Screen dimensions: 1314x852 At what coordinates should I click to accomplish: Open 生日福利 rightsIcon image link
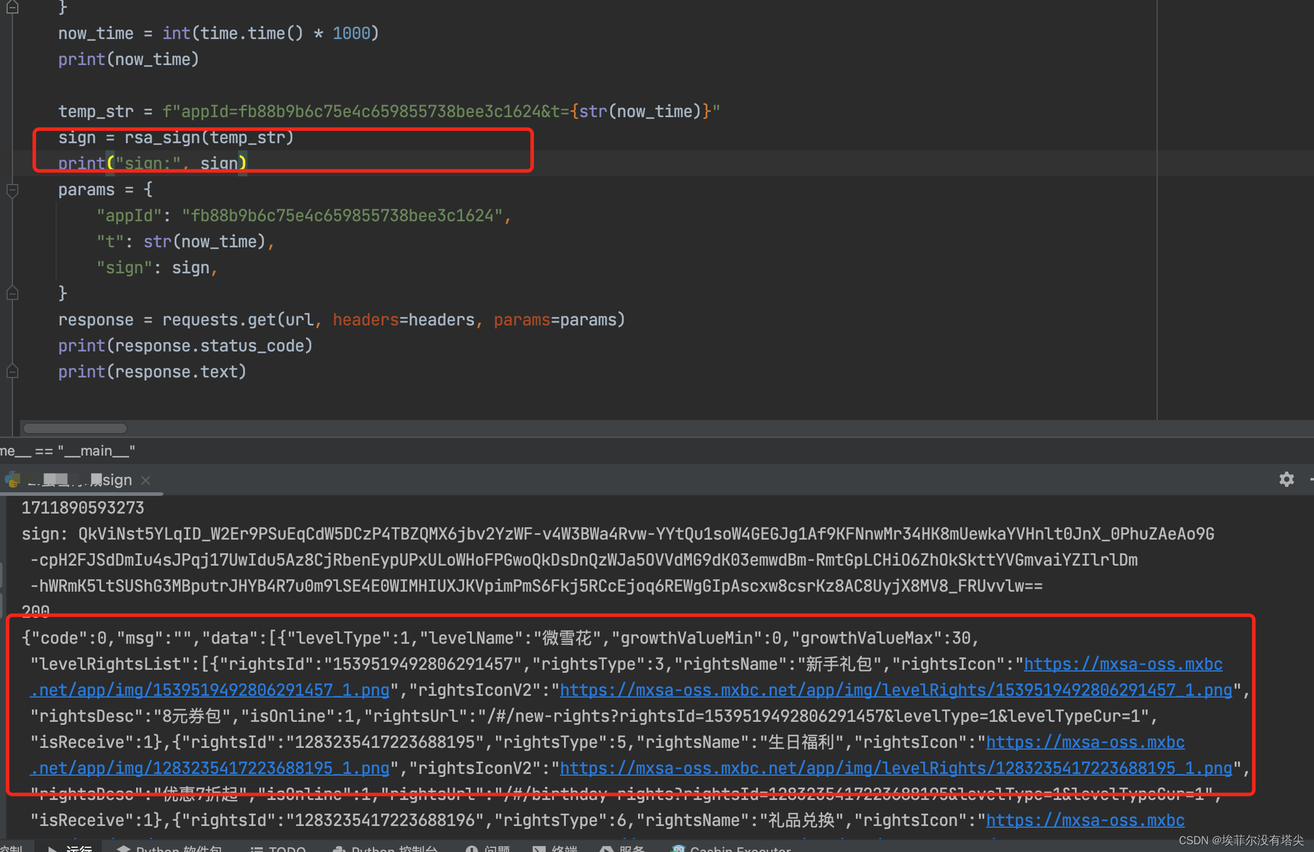coord(1085,742)
